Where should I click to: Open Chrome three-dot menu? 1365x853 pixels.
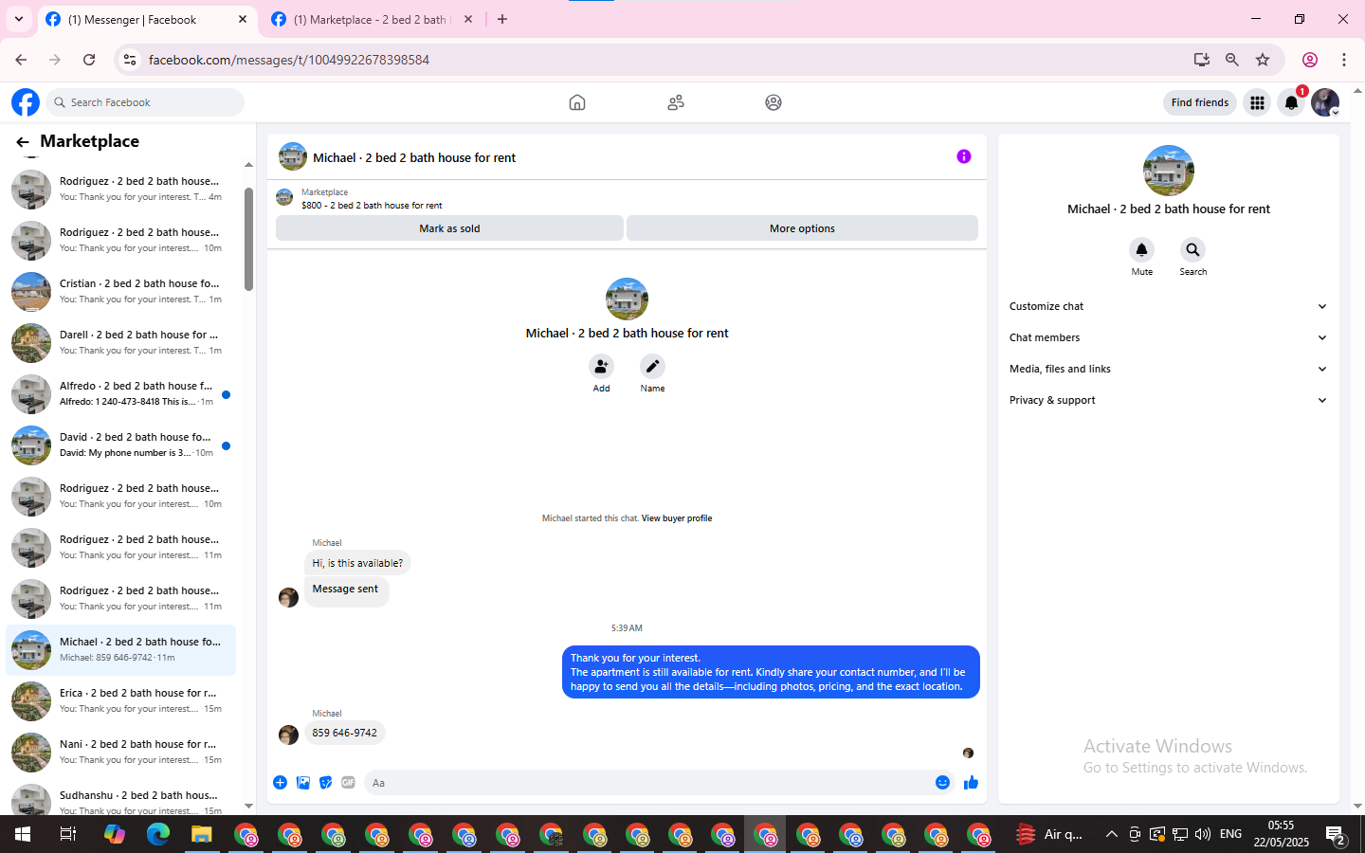(1343, 60)
